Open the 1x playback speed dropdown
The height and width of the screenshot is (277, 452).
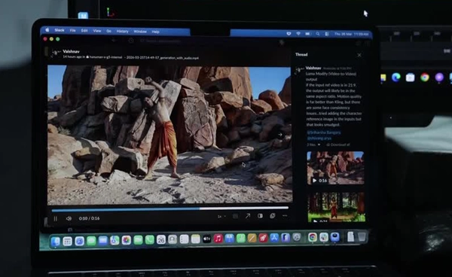click(x=221, y=217)
